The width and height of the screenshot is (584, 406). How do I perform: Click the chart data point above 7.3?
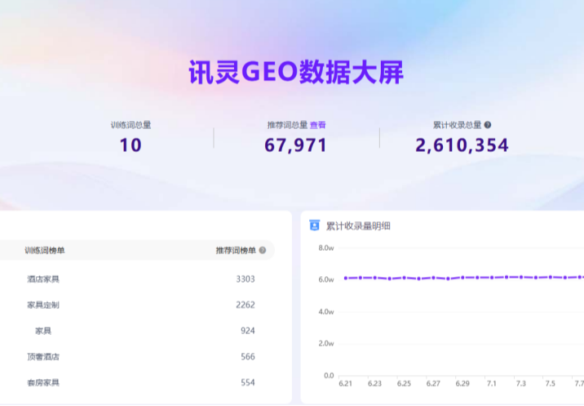tap(521, 277)
